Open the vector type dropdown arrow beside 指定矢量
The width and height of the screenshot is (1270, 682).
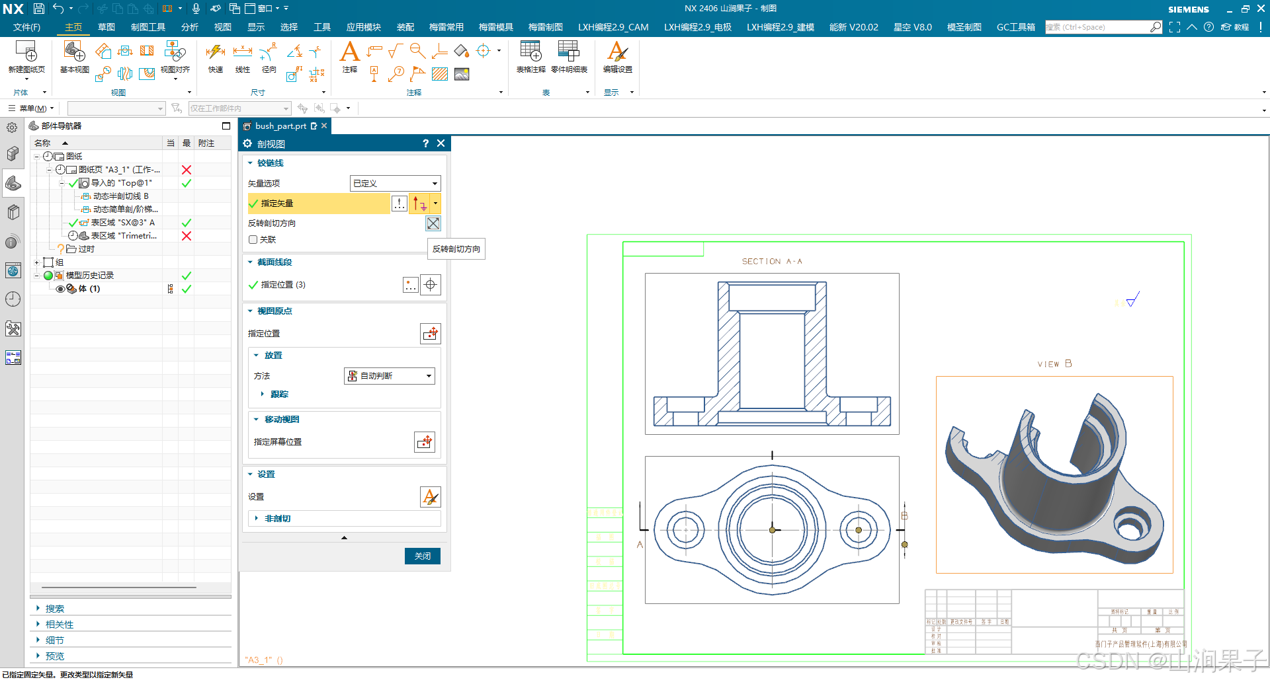point(435,204)
